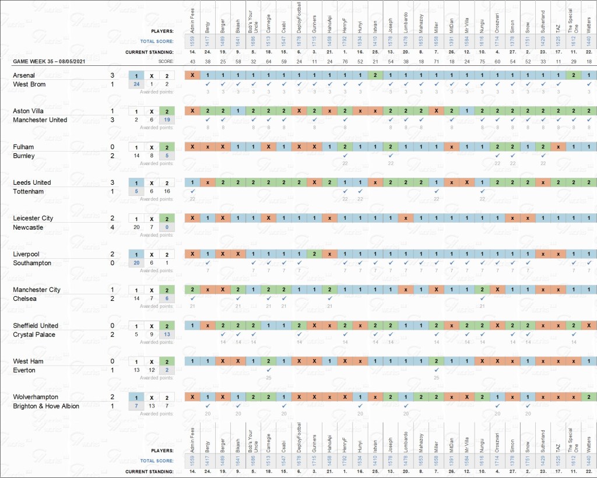
Task: Select the X draw option for Leicester City match
Action: [x=152, y=219]
